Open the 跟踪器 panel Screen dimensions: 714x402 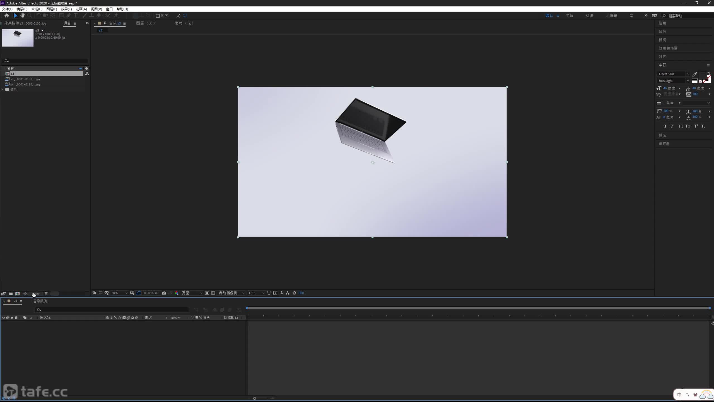click(664, 144)
